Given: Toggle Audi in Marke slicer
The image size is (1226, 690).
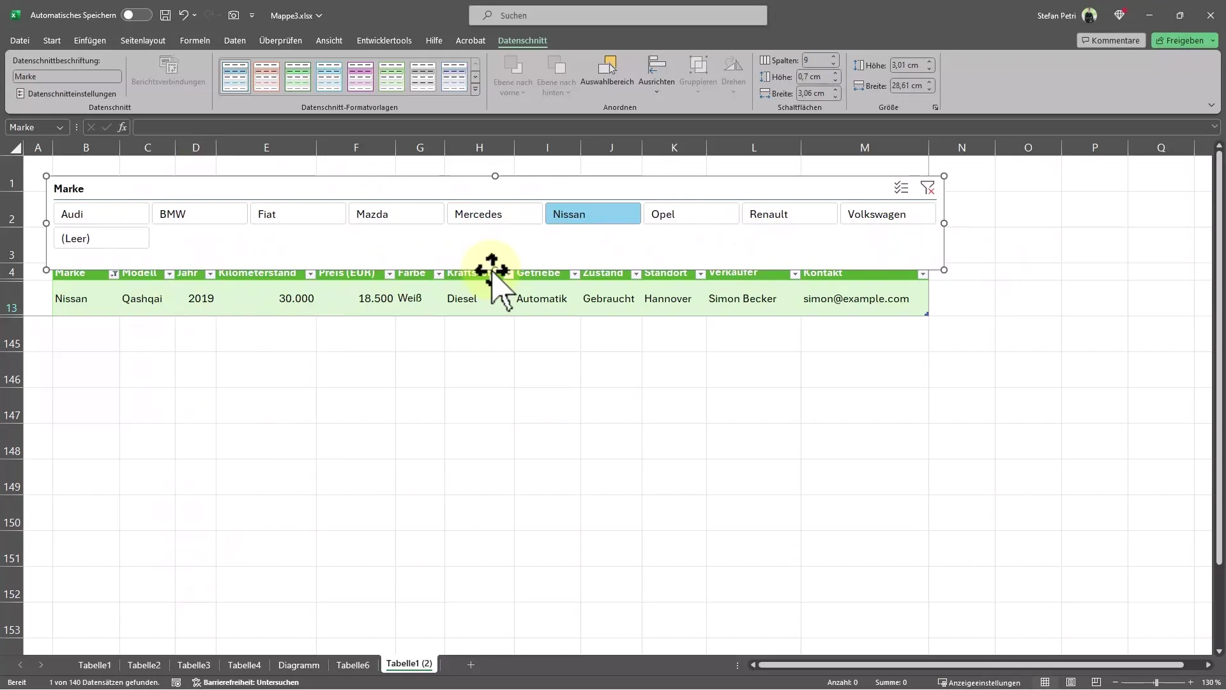Looking at the screenshot, I should click(102, 214).
